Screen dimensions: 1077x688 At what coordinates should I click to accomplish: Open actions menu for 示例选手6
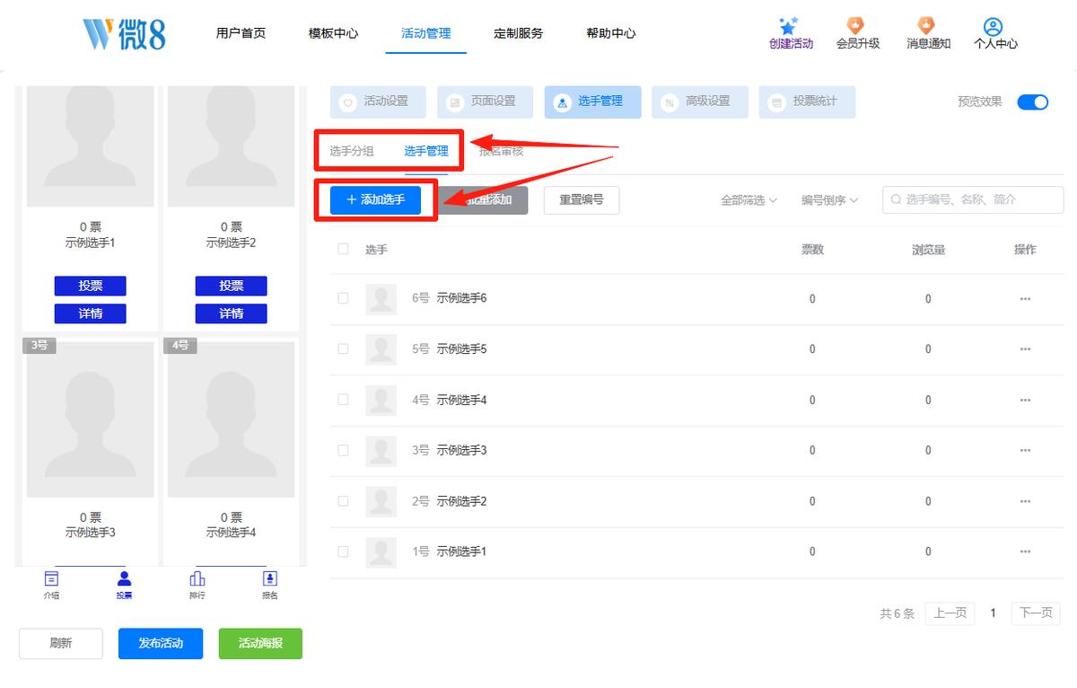pyautogui.click(x=1025, y=299)
